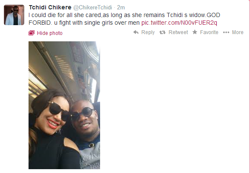Click tweet line starting "FORBID. u fight"
Viewport: 250px width, 173px height.
click(123, 23)
